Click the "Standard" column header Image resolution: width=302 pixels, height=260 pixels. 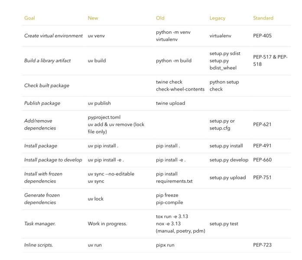(263, 18)
